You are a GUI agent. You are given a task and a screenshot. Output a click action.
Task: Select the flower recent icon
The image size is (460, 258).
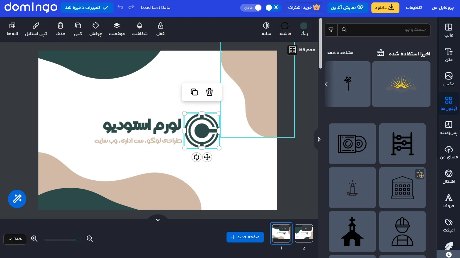348,84
